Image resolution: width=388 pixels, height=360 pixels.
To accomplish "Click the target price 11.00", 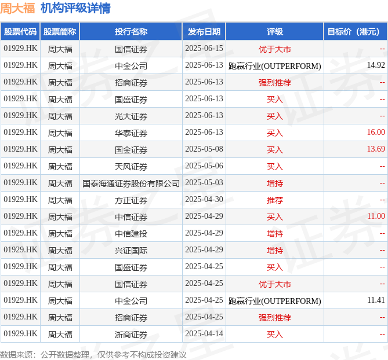I will point(376,216).
